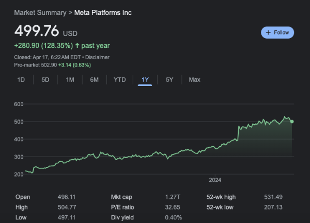
Task: Click the 52-wk low value 207.13
Action: tap(273, 207)
